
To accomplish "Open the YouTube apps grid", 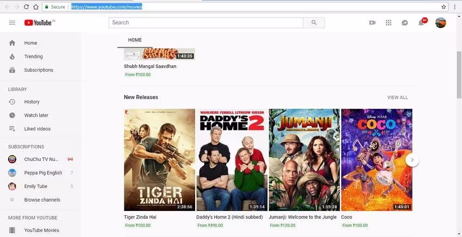I will (388, 23).
